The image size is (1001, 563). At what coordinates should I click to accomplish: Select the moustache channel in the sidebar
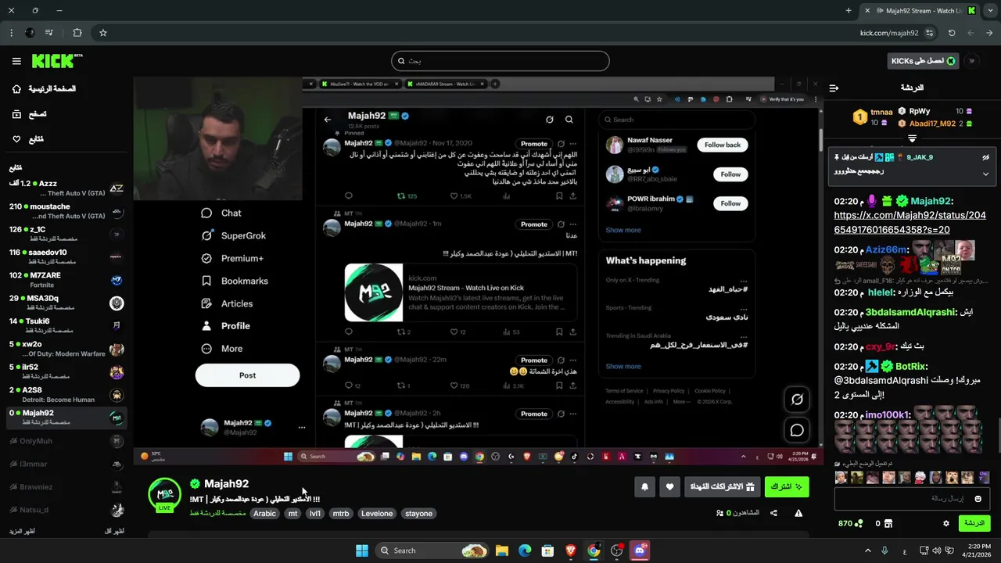(x=66, y=211)
